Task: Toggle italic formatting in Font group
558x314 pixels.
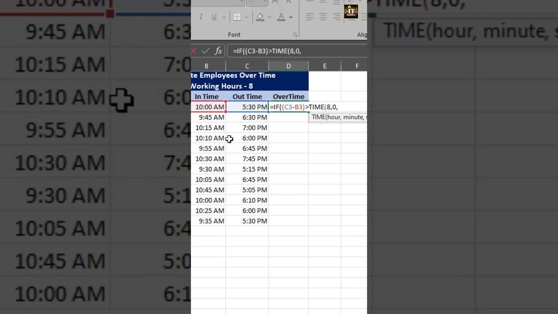Action: [201, 17]
